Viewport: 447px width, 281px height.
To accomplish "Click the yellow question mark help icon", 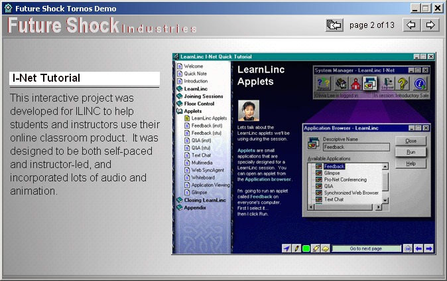I will (x=403, y=84).
